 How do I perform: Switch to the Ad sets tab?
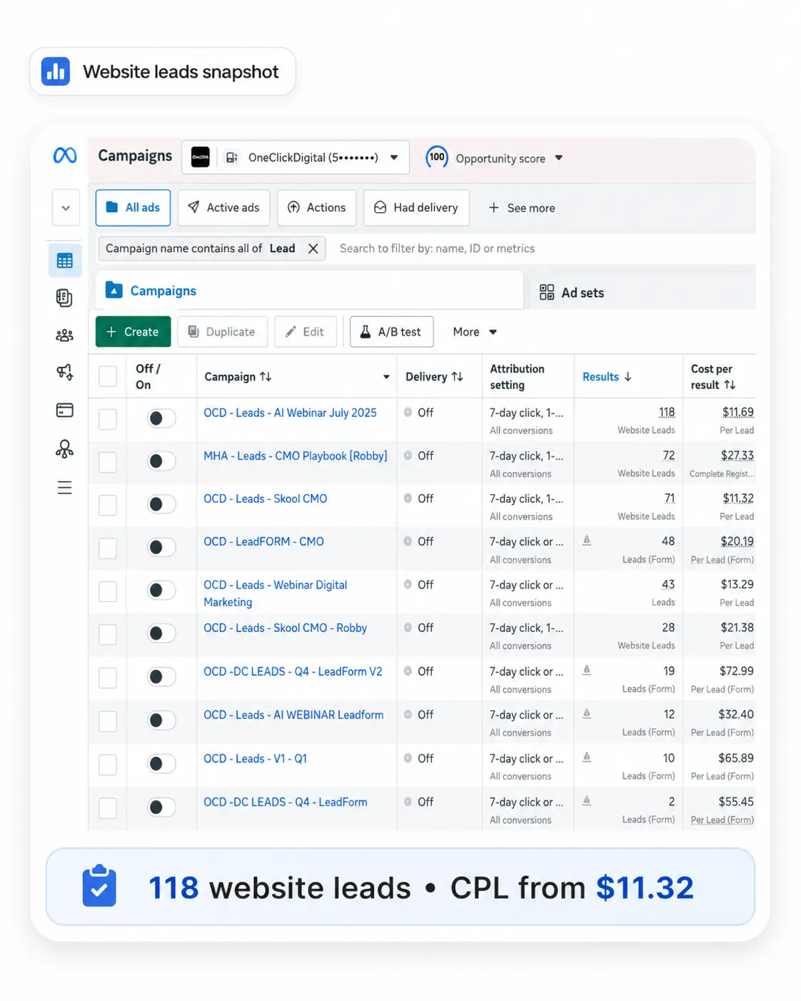[573, 292]
